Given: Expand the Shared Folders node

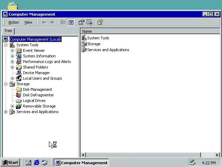Looking at the screenshot, I should (x=12, y=67).
